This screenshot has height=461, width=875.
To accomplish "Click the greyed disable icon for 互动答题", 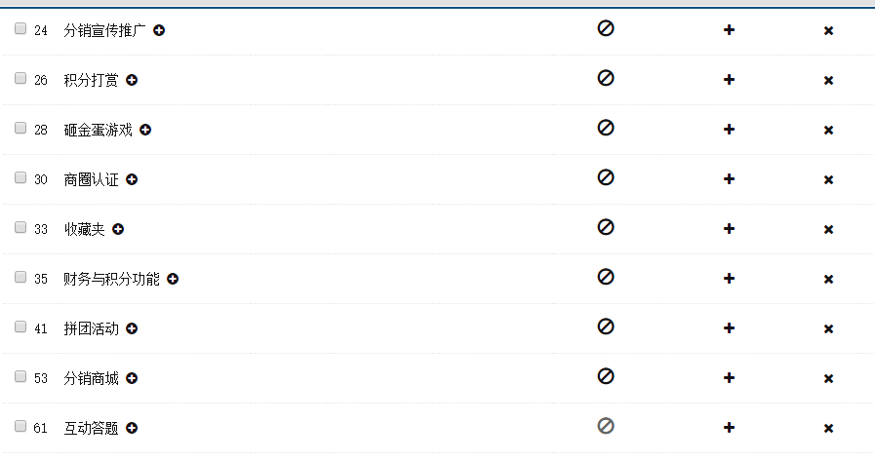I will [606, 426].
